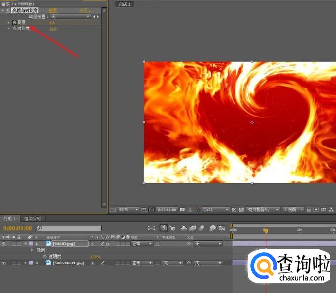336x293 pixels.
Task: Expand the 亮度 property triangle
Action: (x=8, y=22)
